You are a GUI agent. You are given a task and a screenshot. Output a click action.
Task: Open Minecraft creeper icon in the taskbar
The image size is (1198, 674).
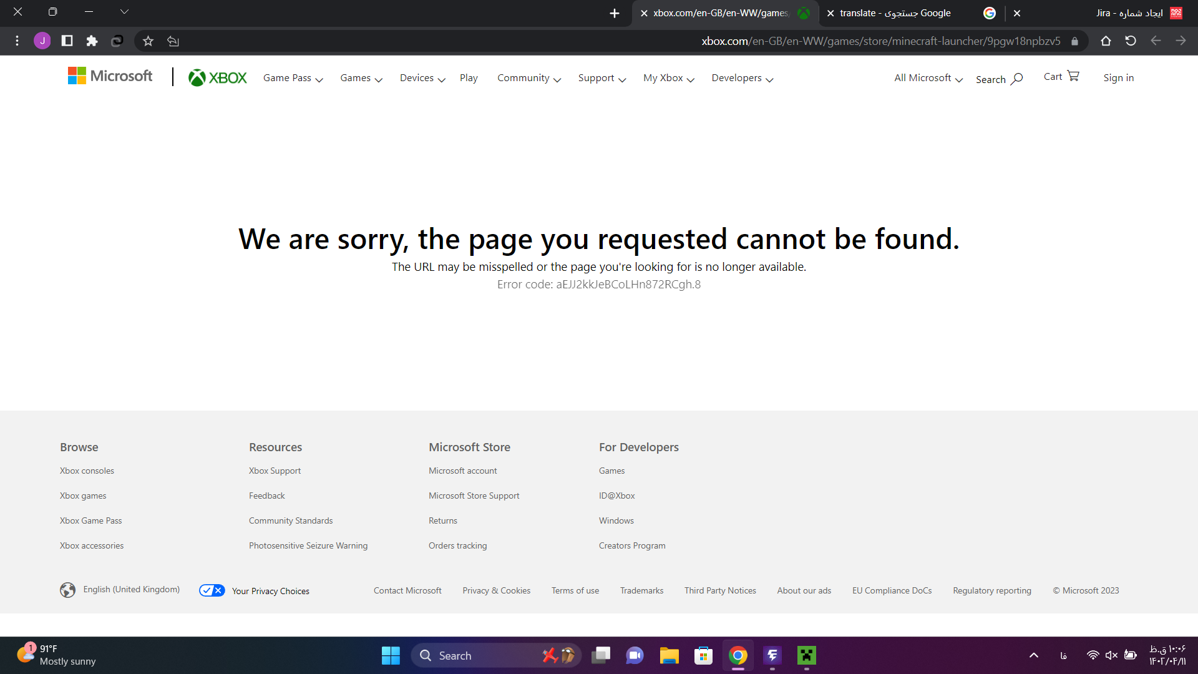(x=806, y=655)
